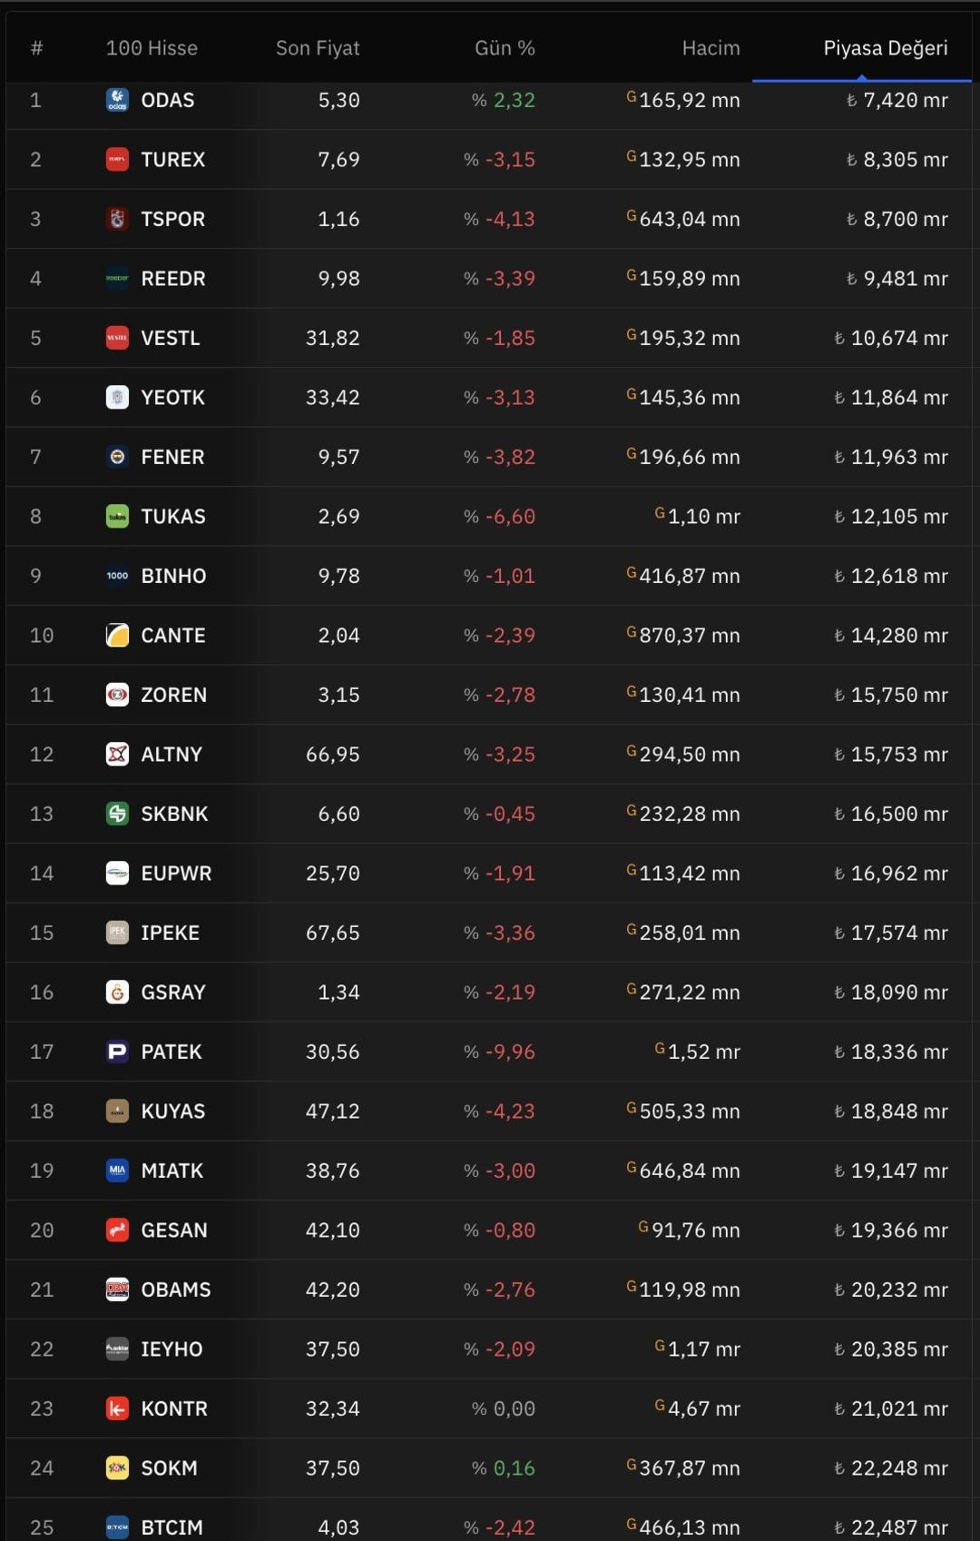980x1541 pixels.
Task: Click the # rank column header
Action: click(36, 48)
